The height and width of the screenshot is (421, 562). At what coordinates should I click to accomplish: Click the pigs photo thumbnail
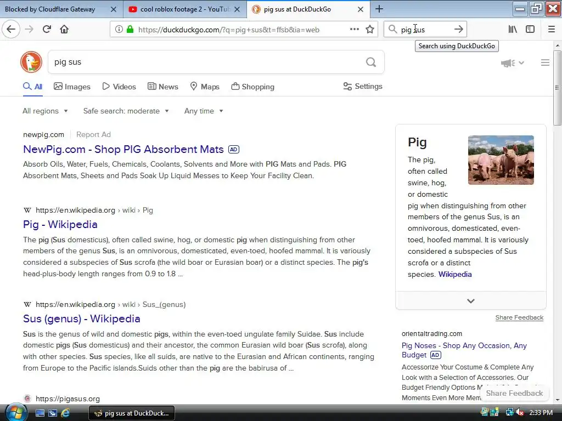click(x=501, y=160)
